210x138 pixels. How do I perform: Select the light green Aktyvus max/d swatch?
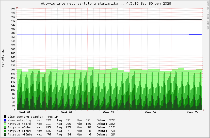(x=5, y=124)
